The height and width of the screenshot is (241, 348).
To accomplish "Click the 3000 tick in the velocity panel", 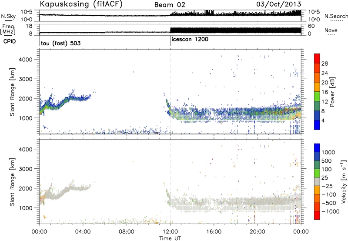I will point(25,169).
